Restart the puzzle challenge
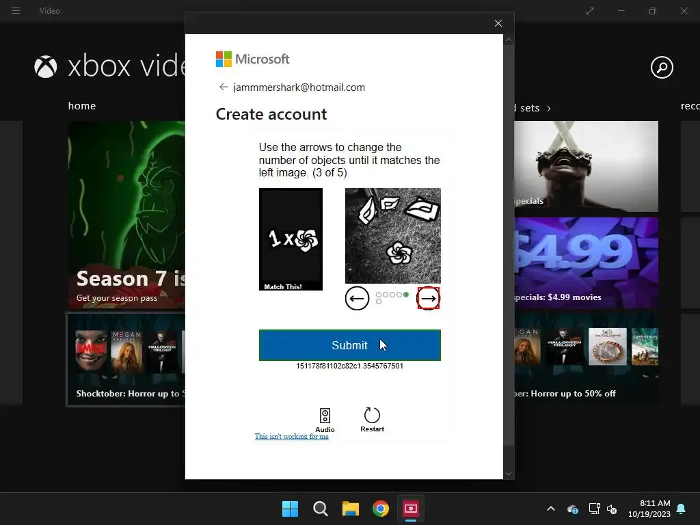This screenshot has width=700, height=525. (x=372, y=420)
